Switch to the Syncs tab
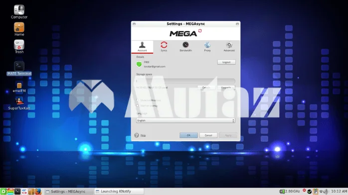The image size is (348, 195). (x=164, y=47)
